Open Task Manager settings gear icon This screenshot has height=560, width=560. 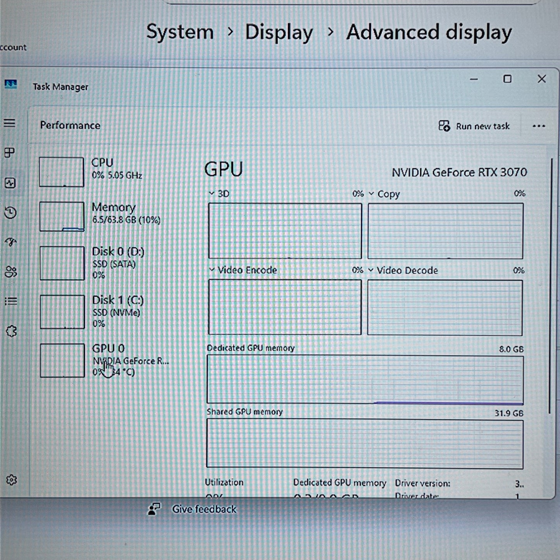[x=12, y=480]
